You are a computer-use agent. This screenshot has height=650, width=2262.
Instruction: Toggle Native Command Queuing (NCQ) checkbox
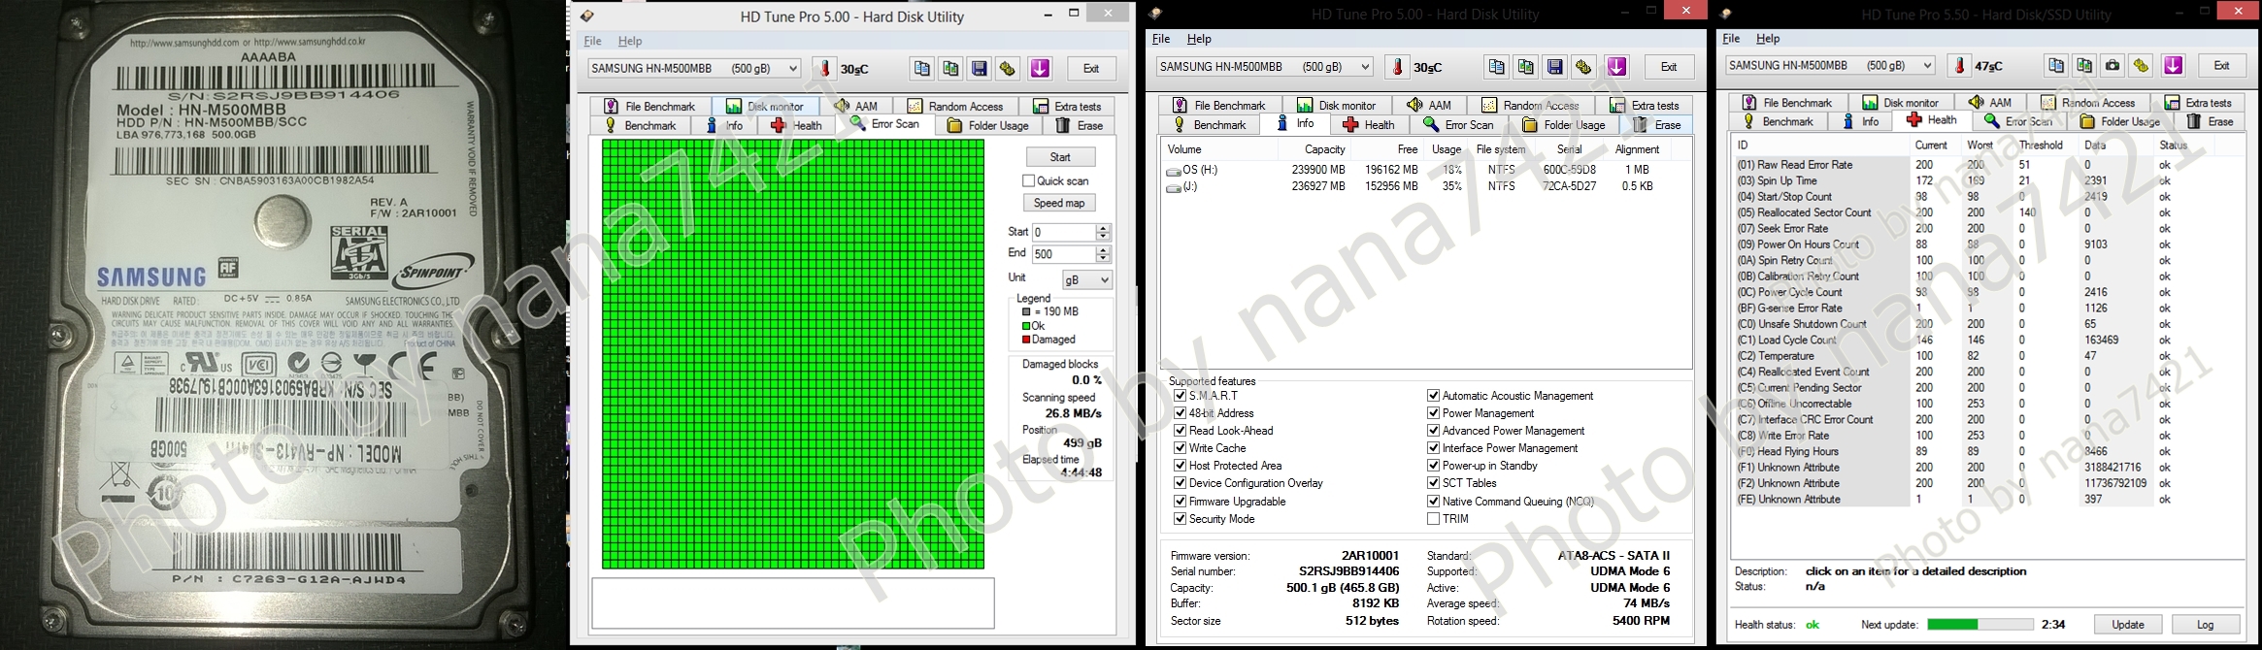click(1433, 501)
